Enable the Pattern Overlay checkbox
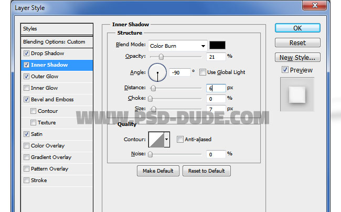341x212 pixels. point(26,168)
